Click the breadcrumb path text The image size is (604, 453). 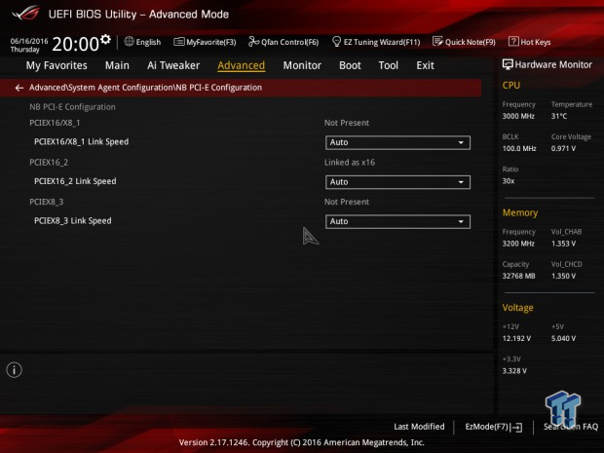click(x=145, y=88)
